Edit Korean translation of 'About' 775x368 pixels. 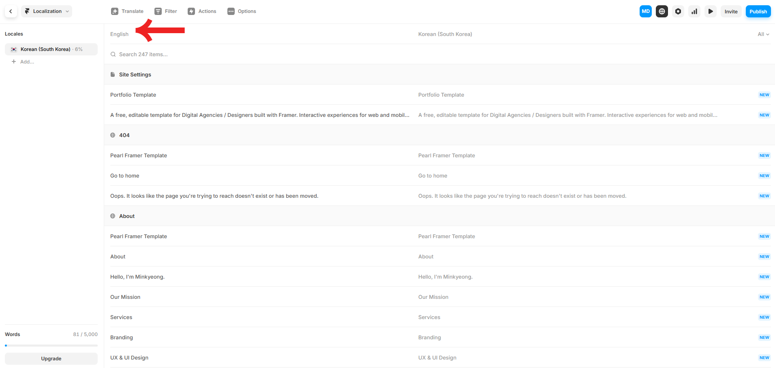coord(426,256)
